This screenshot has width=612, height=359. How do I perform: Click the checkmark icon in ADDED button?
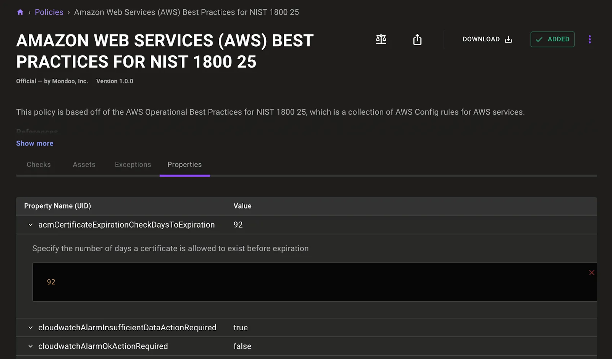[539, 39]
